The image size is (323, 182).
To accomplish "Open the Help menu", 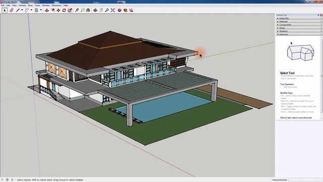I will tap(66, 6).
